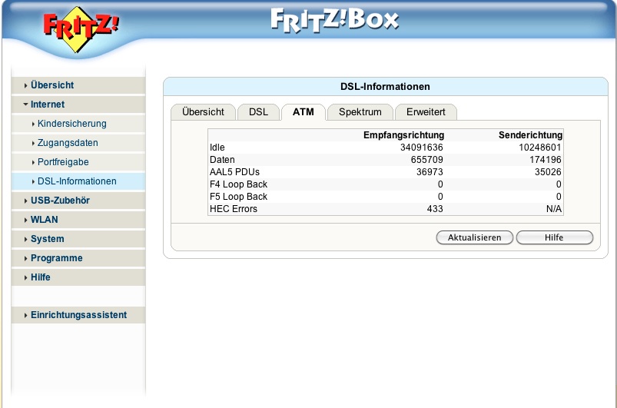Start the Einrichtungsassistent
617x408 pixels.
pyautogui.click(x=78, y=315)
